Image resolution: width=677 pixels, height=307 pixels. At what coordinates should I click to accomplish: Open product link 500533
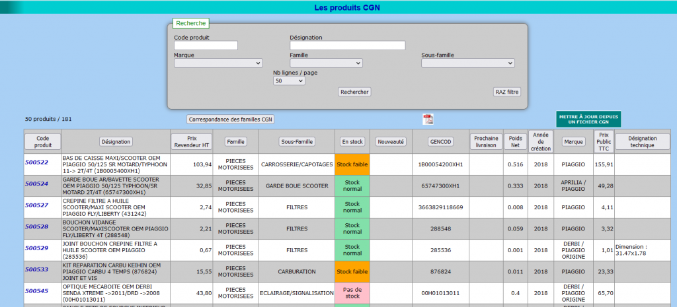(36, 269)
